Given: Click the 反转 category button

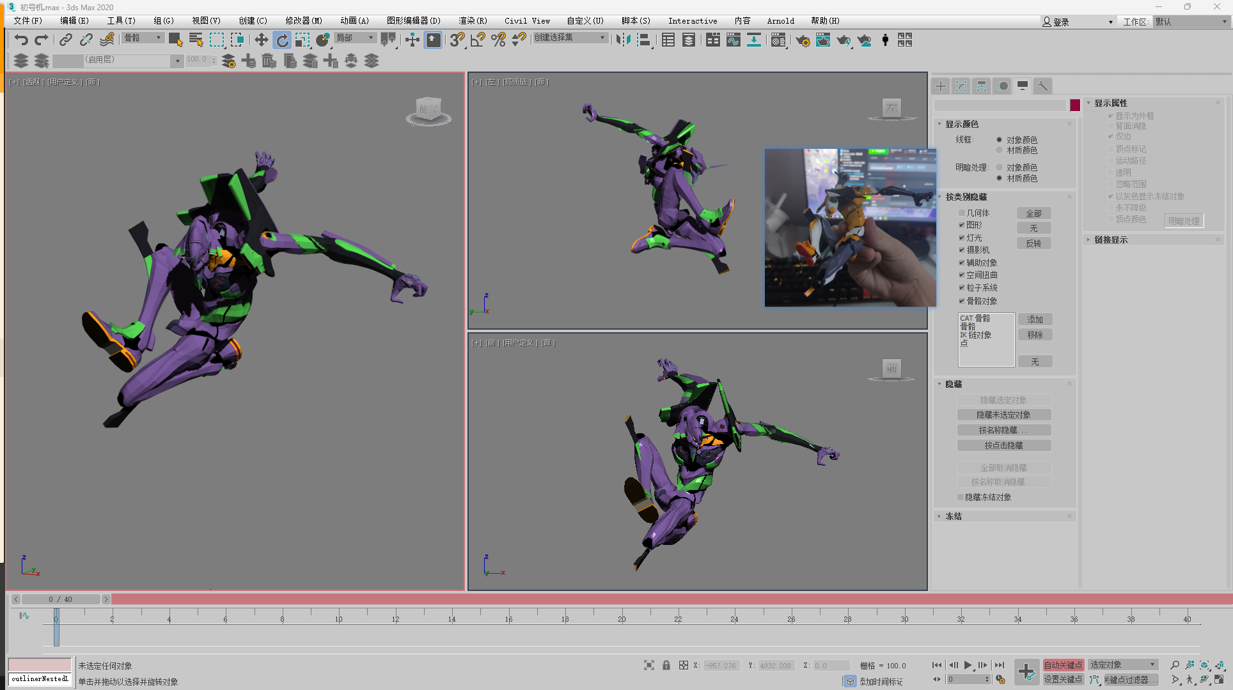Looking at the screenshot, I should pyautogui.click(x=1033, y=243).
